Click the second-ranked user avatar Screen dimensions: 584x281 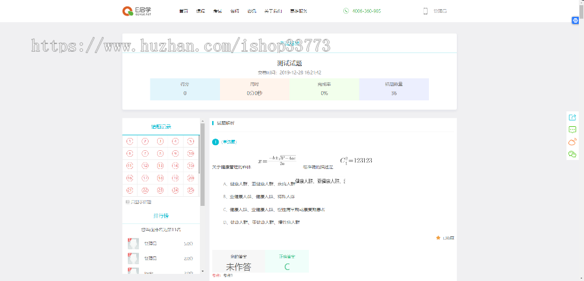click(x=133, y=258)
